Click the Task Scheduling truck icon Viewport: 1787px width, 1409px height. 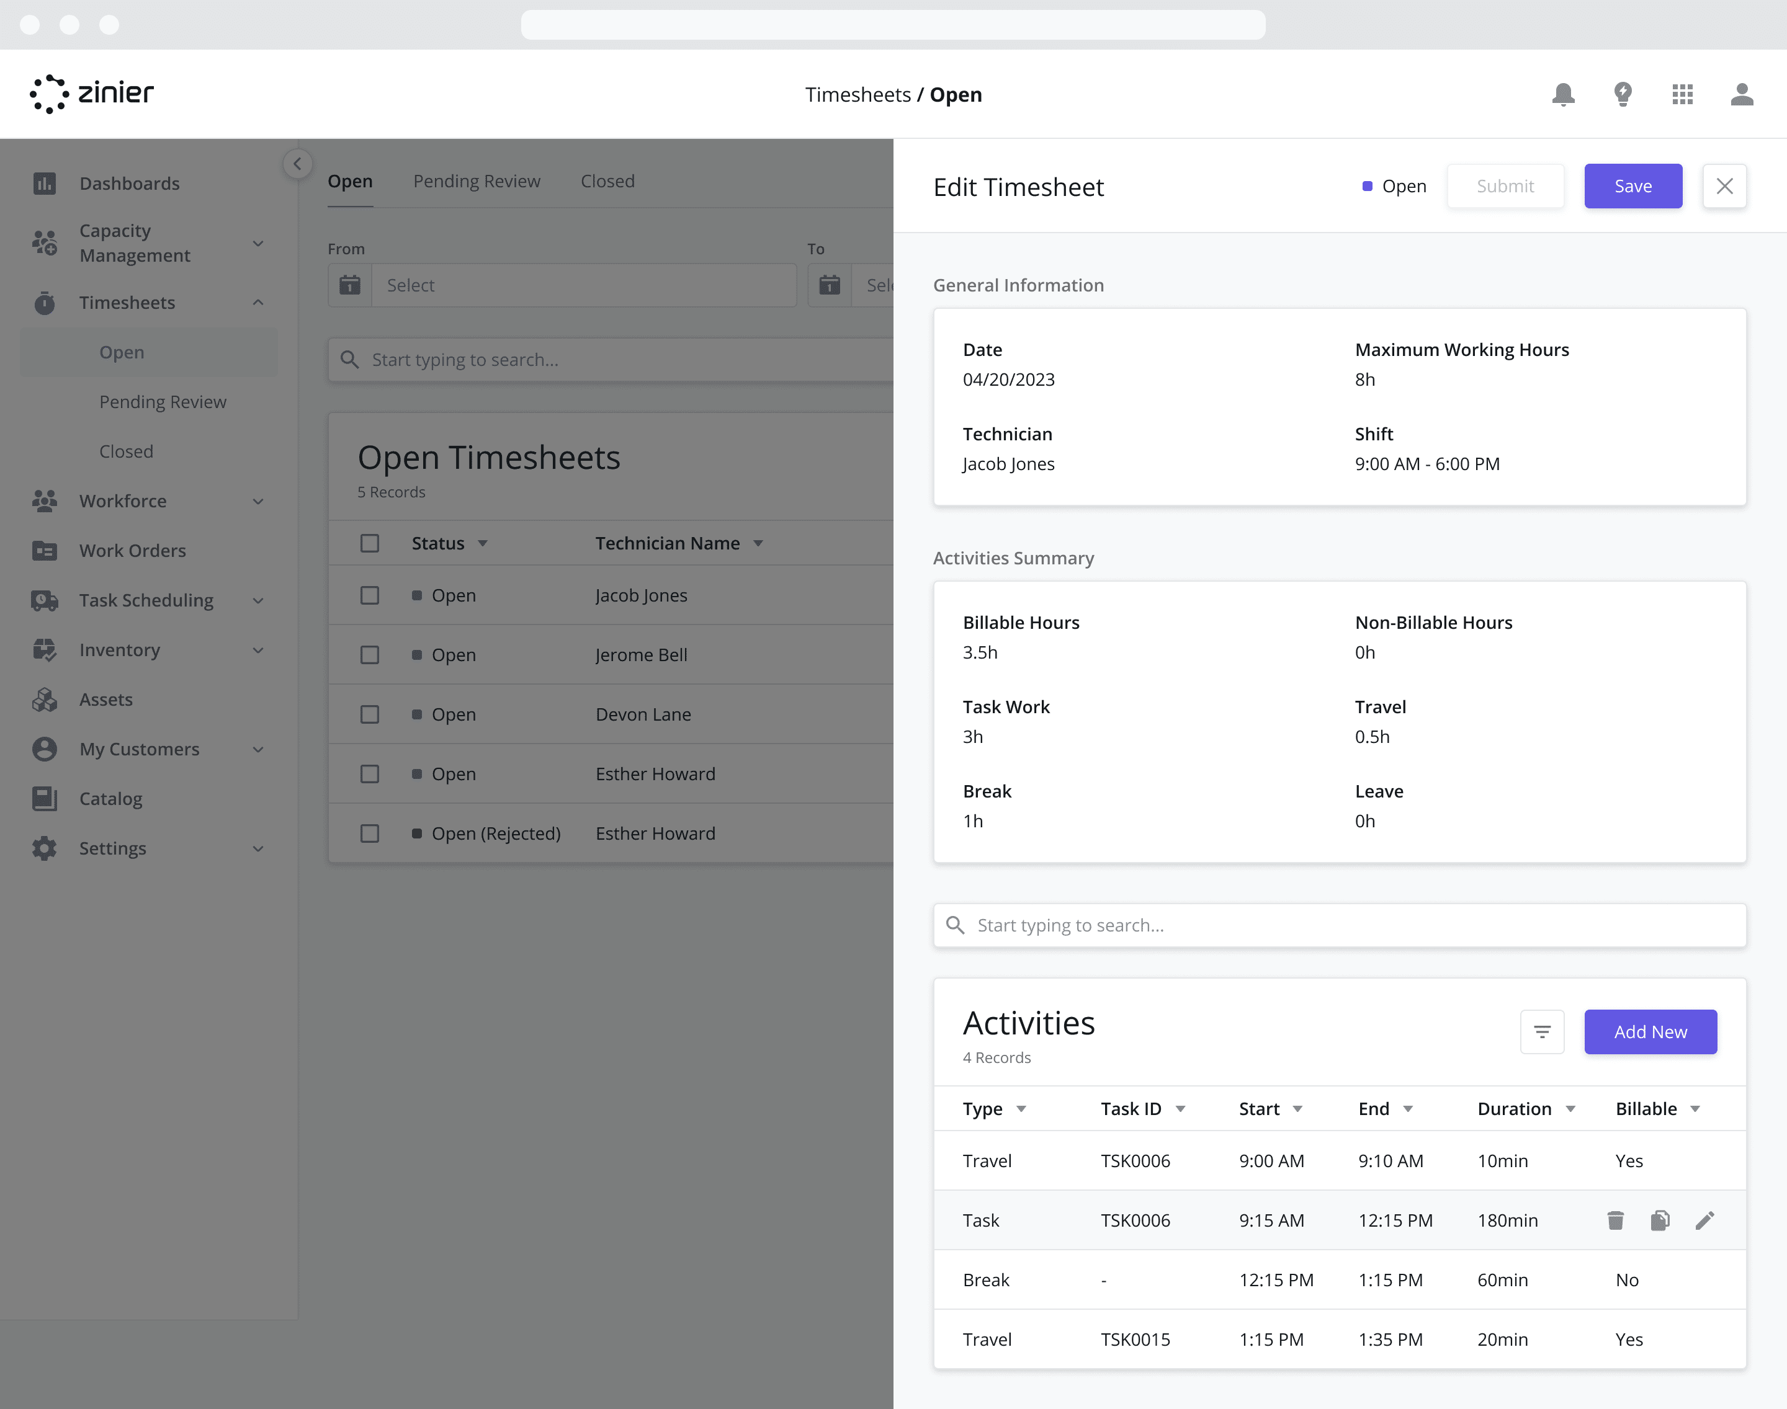tap(45, 600)
